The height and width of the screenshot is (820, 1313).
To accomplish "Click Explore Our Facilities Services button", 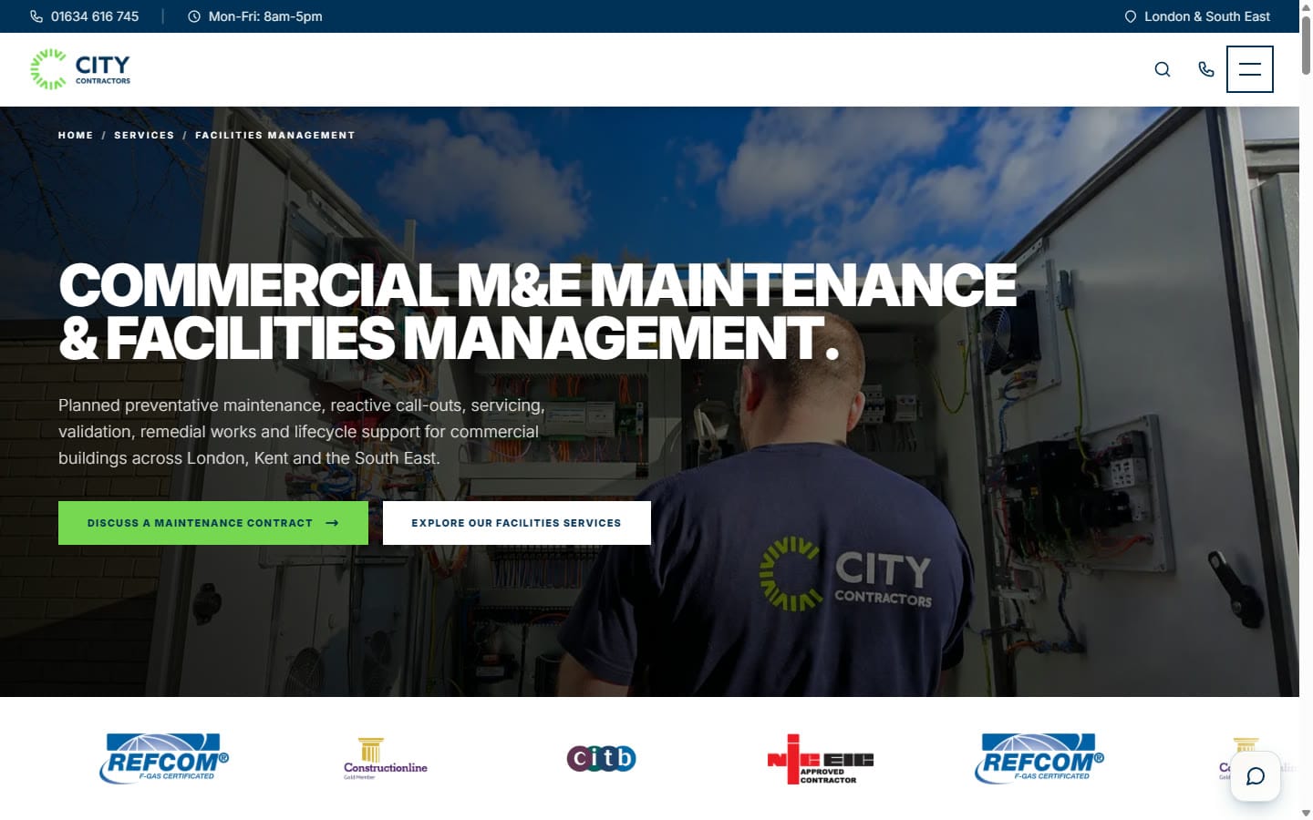I will click(517, 523).
